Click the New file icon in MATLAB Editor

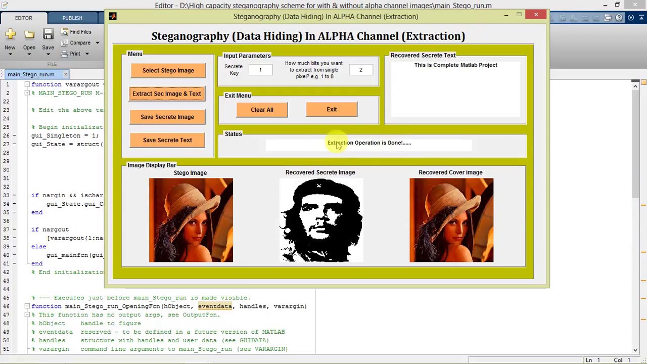click(10, 34)
